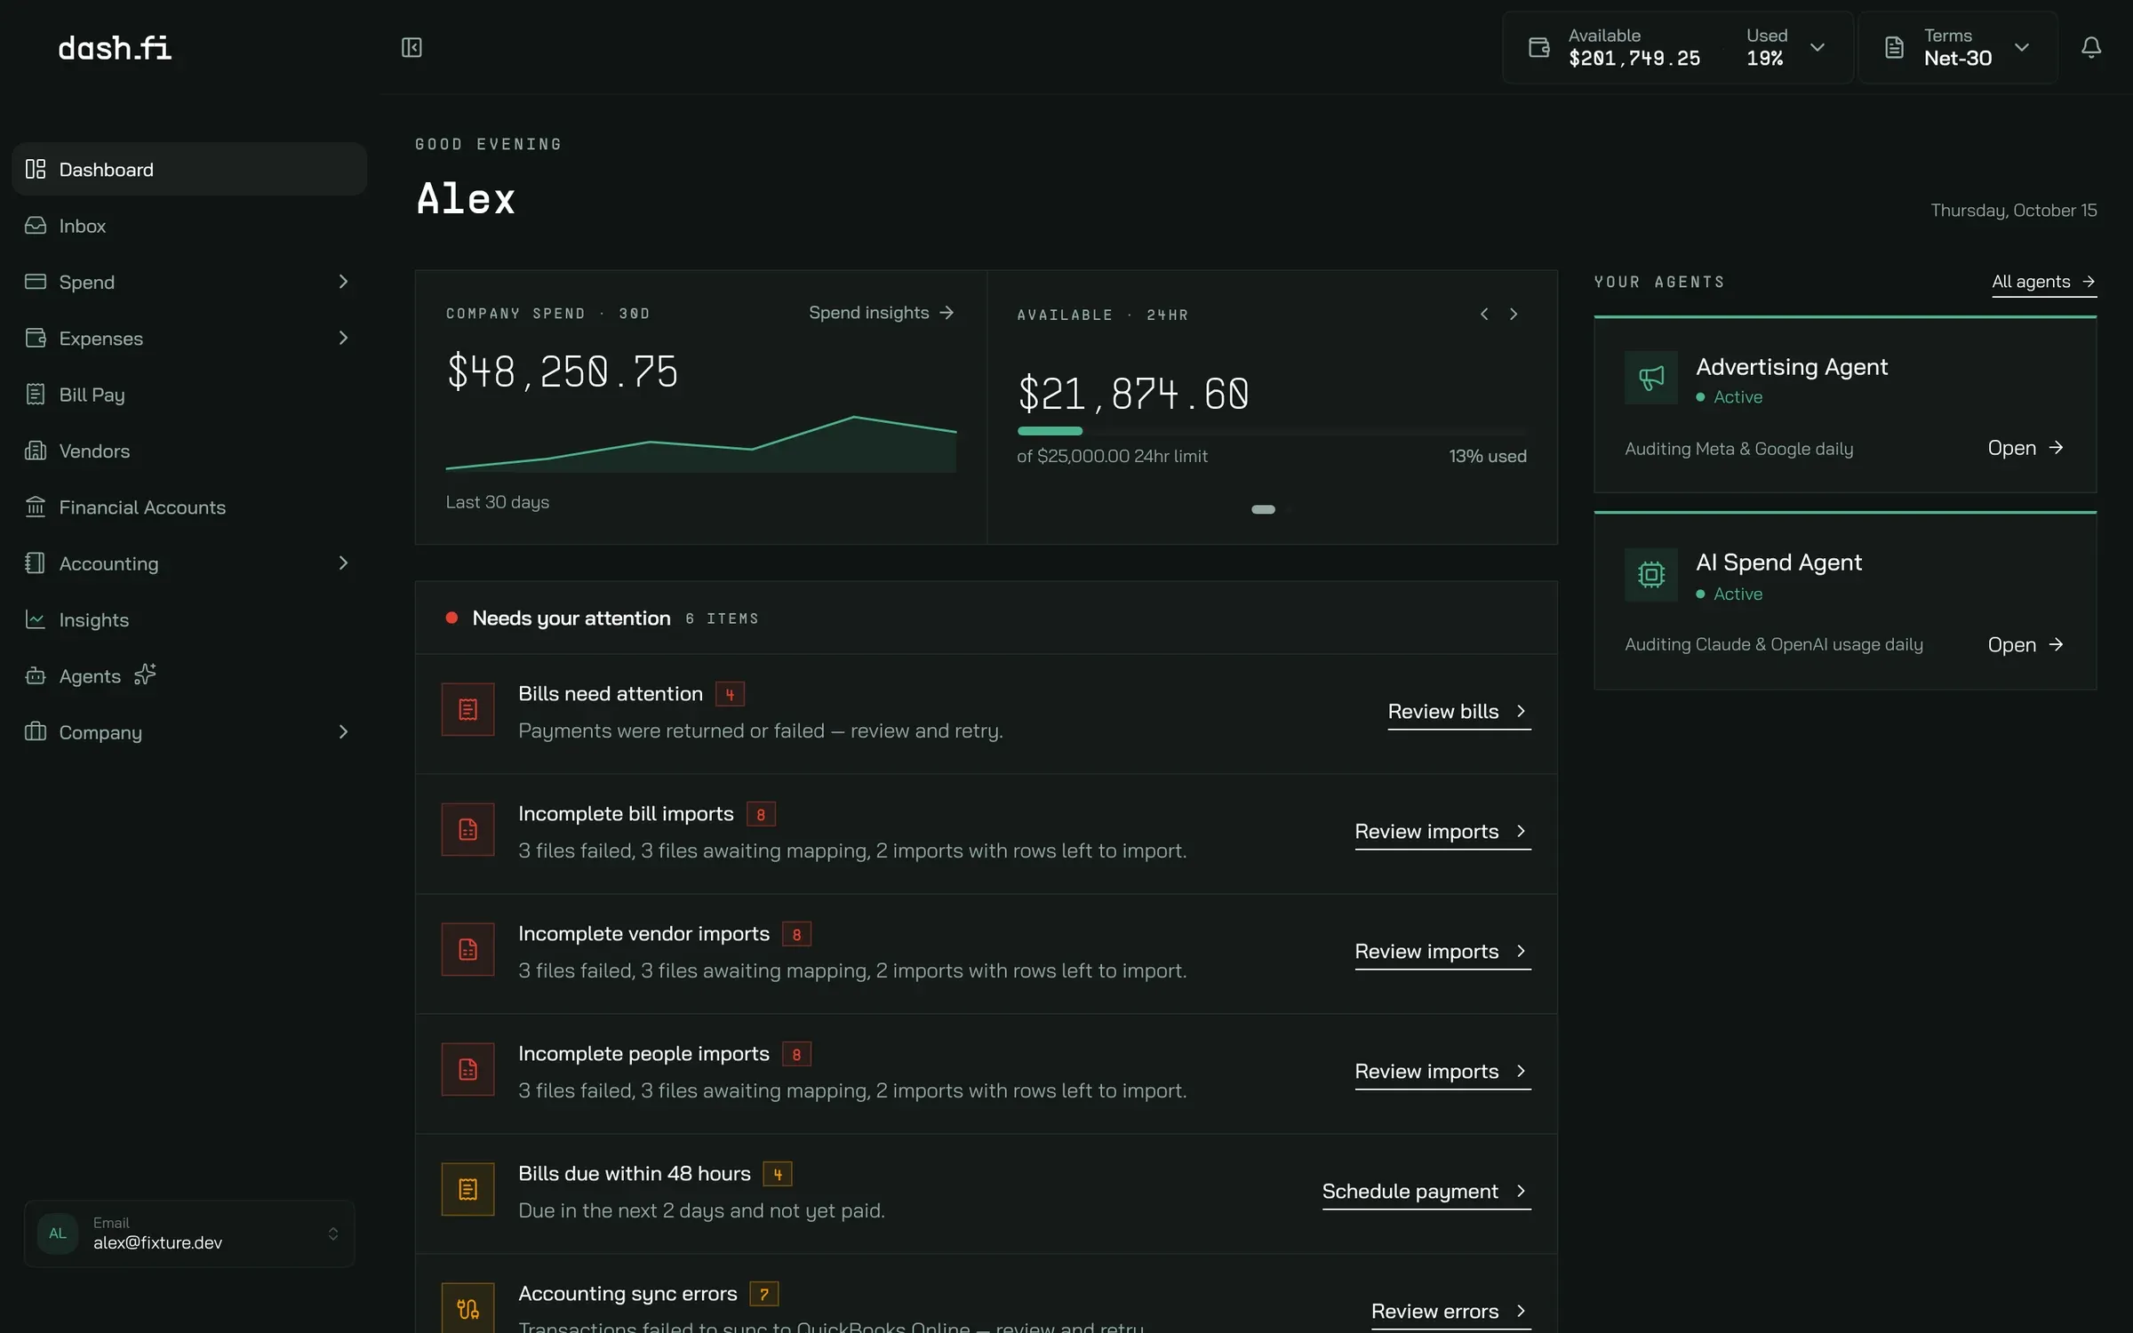Navigate to Vendors page

pyautogui.click(x=189, y=451)
